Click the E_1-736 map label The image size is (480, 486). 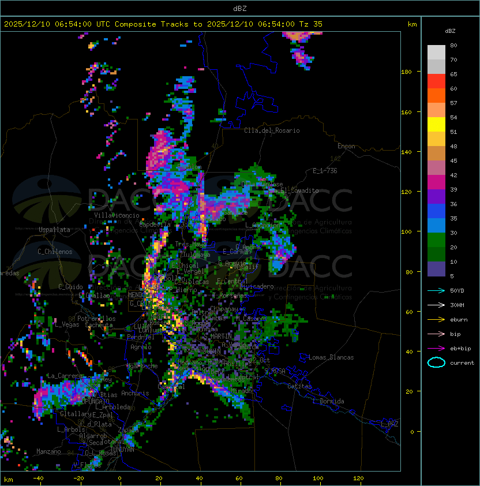point(325,171)
